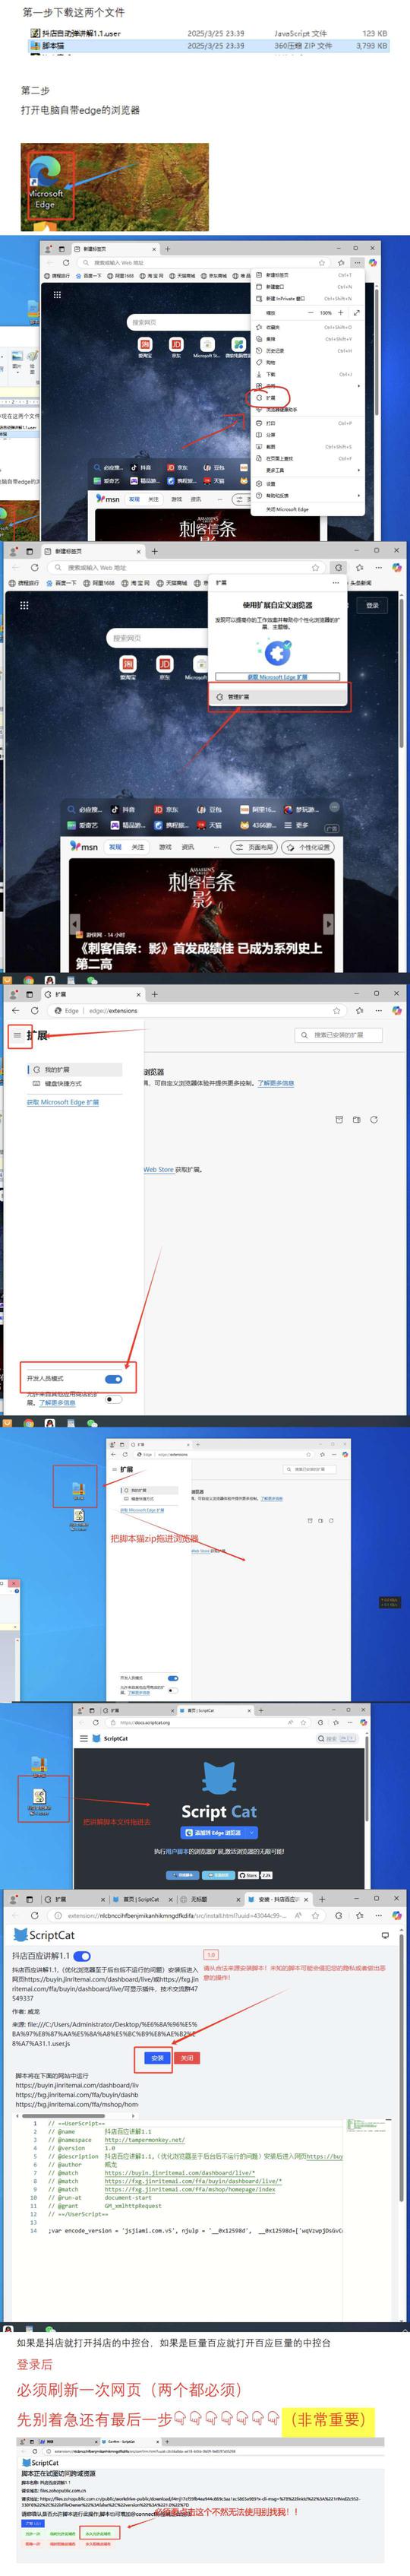The width and height of the screenshot is (410, 2576).
Task: Select the 脚本猫 ZIP file row
Action: [x=209, y=45]
